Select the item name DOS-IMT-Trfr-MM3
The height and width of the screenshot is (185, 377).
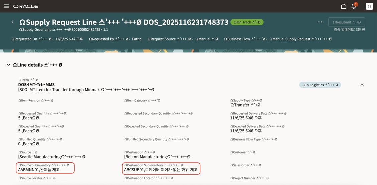36,84
